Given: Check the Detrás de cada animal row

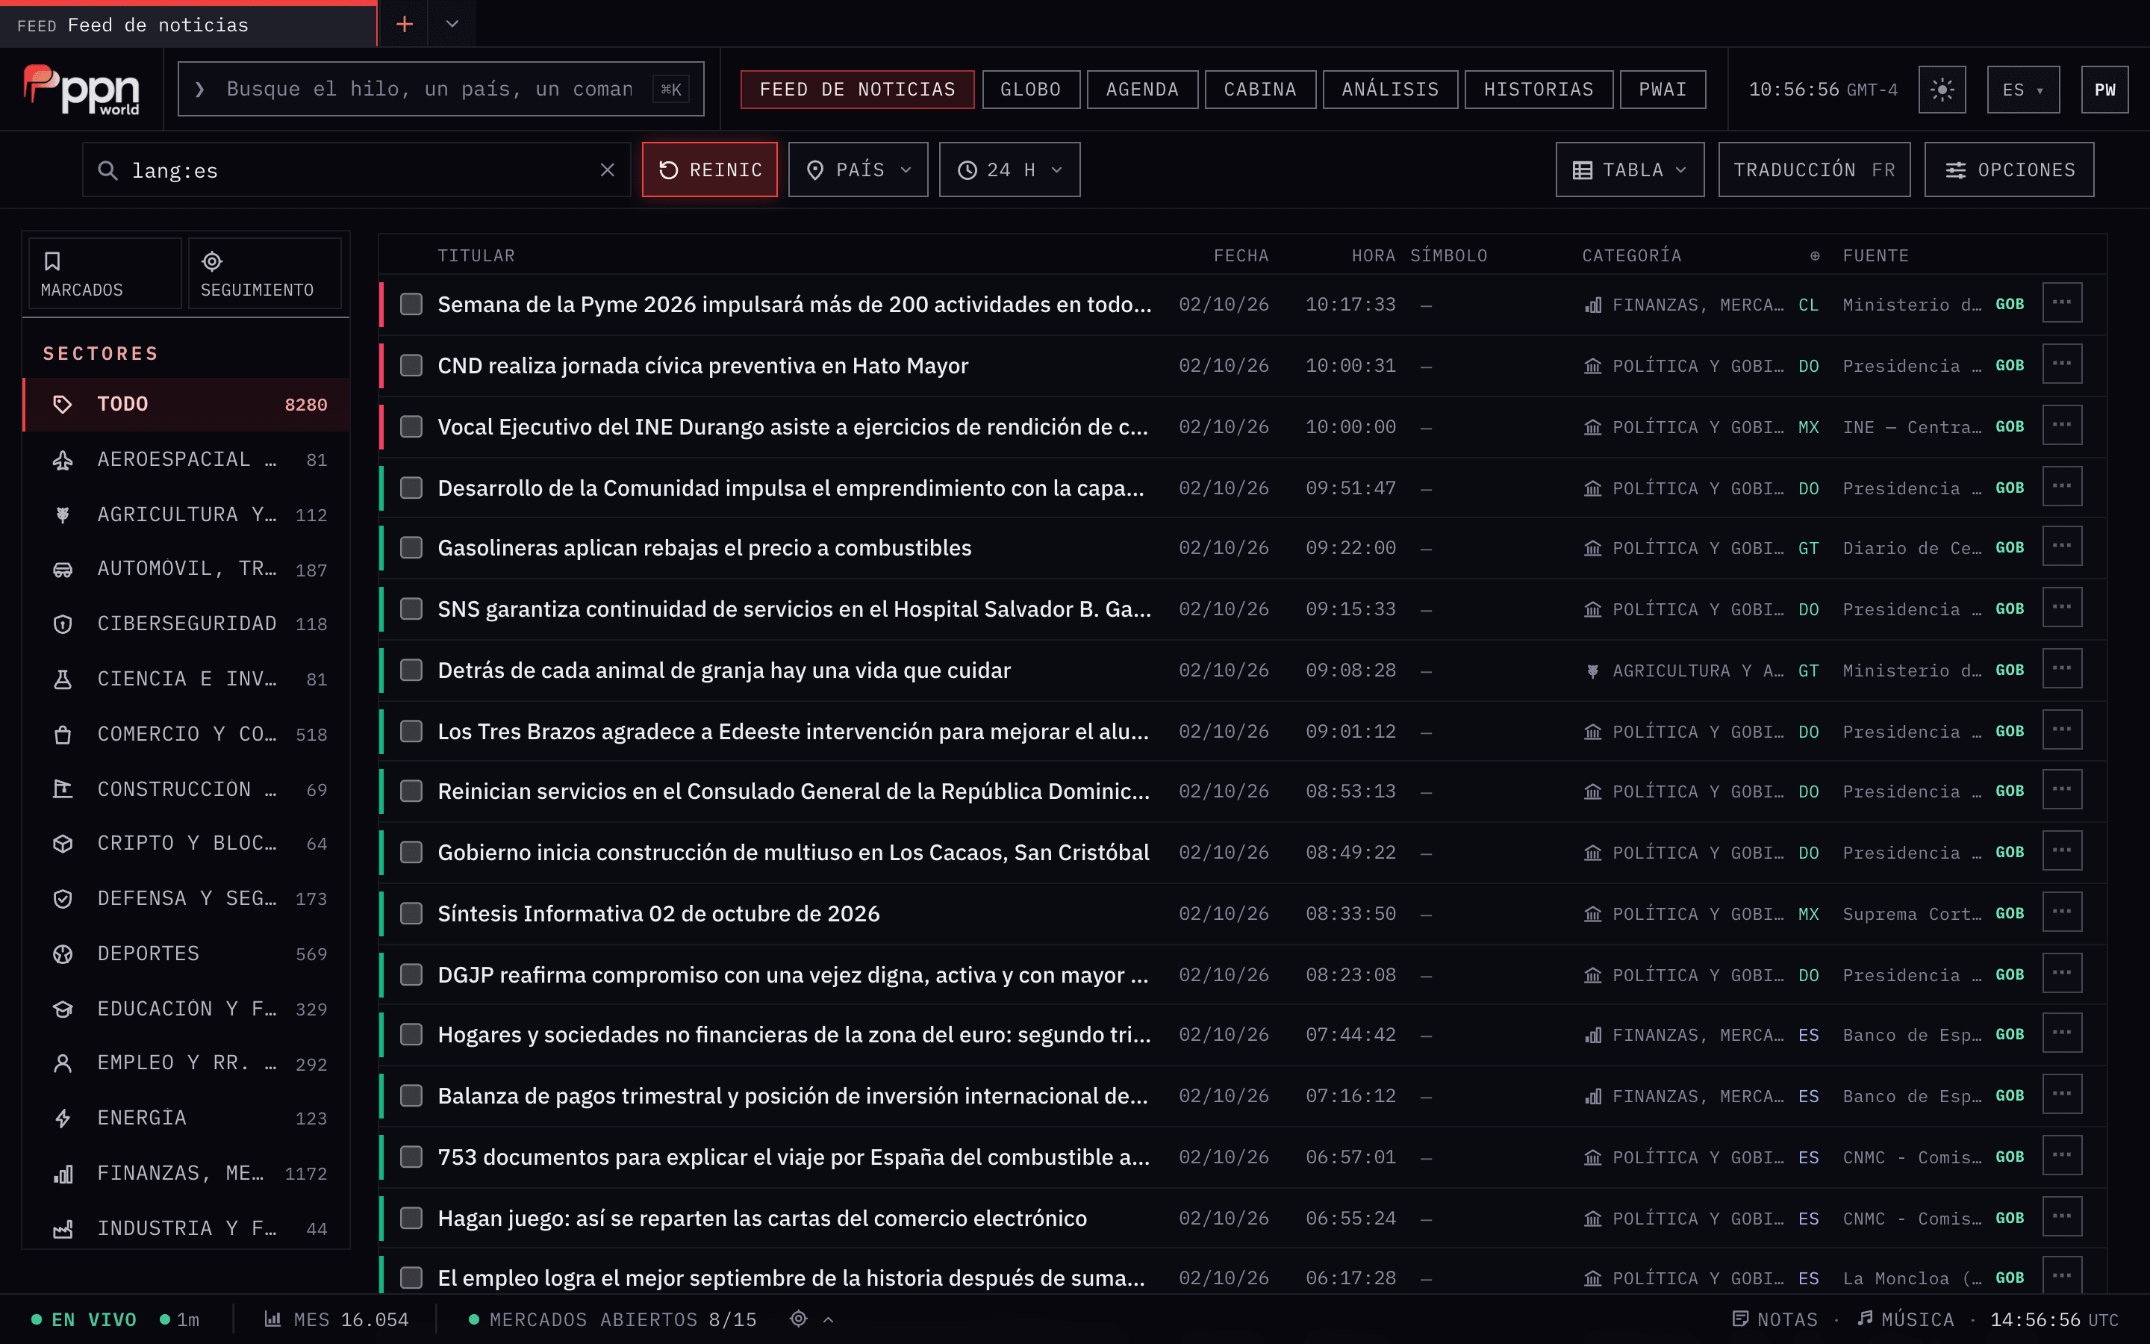Looking at the screenshot, I should pyautogui.click(x=411, y=671).
